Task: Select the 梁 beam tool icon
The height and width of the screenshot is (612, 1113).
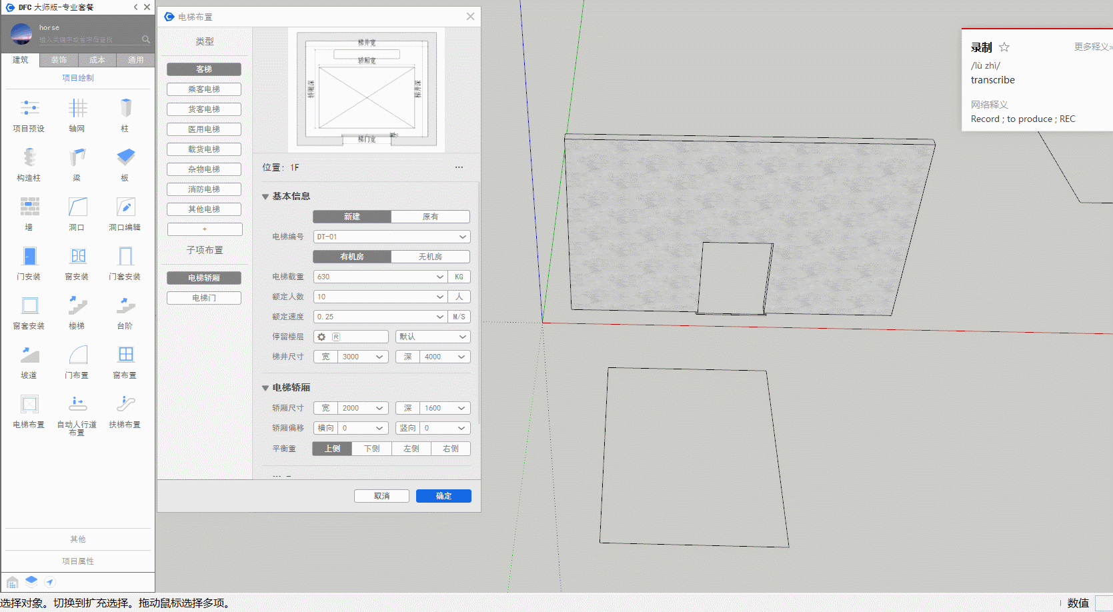Action: coord(77,158)
